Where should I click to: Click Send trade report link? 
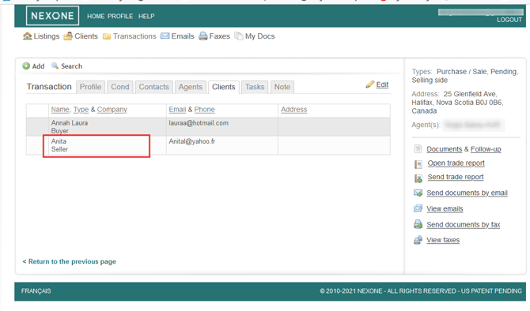click(x=456, y=177)
